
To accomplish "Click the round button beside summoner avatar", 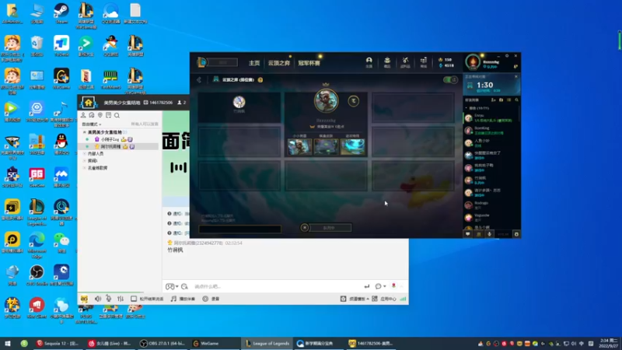I will pos(354,101).
